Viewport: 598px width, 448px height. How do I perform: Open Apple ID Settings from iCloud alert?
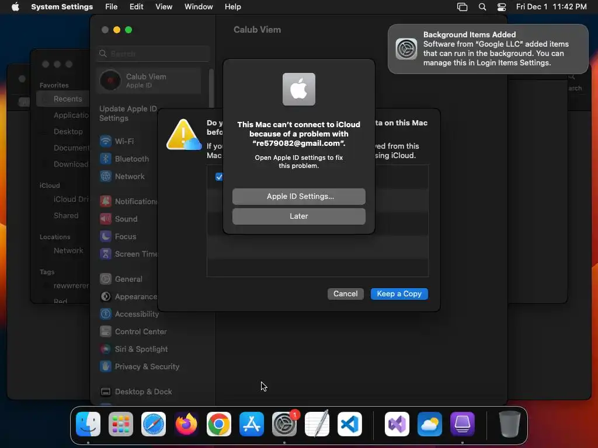[x=298, y=196]
